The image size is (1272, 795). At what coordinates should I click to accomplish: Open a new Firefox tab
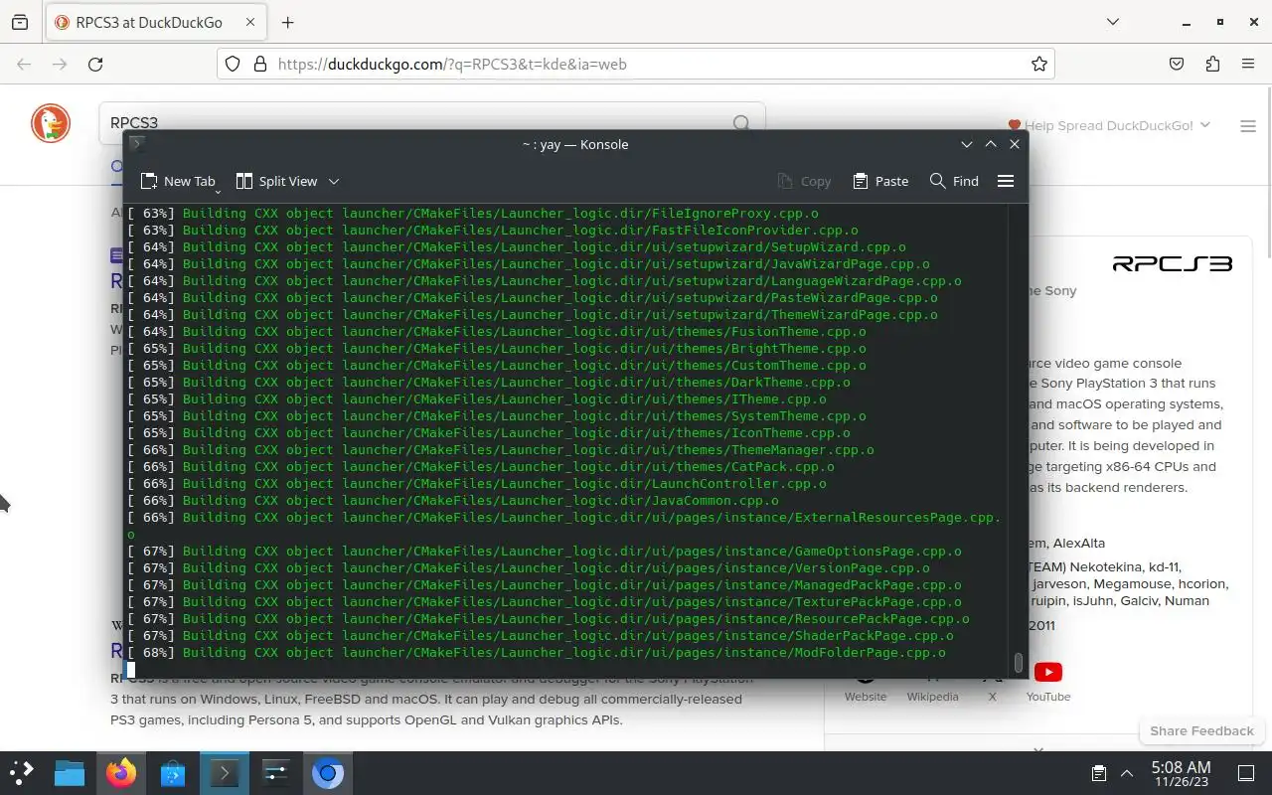pos(288,22)
